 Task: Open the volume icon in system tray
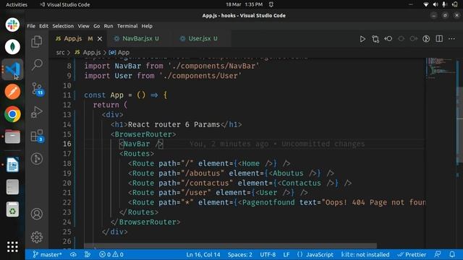(x=436, y=4)
